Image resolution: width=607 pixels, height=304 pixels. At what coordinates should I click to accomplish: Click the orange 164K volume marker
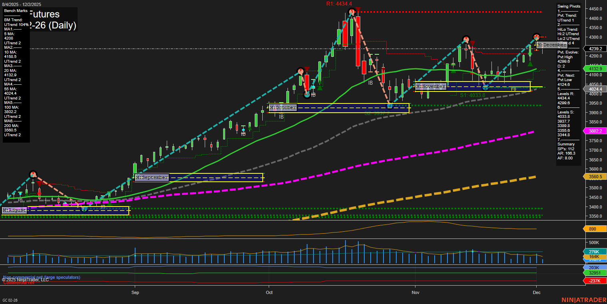coord(595,257)
